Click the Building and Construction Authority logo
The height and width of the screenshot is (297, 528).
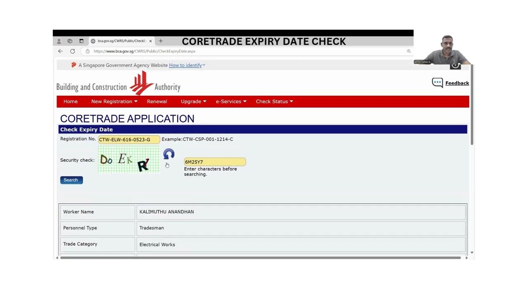click(x=118, y=83)
